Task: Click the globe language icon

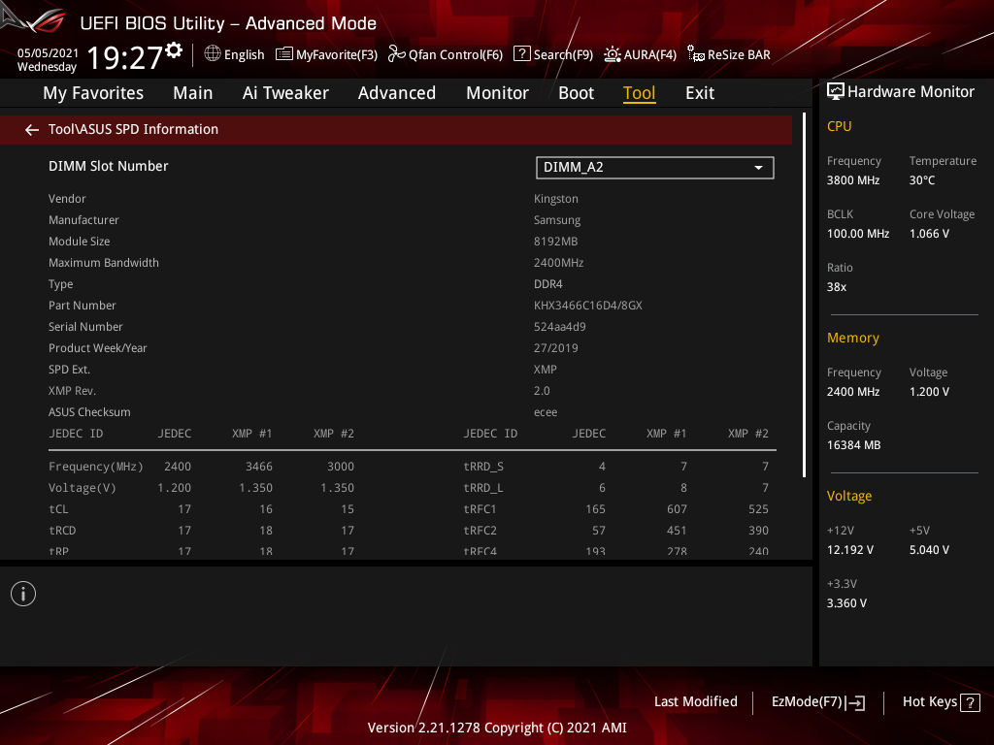Action: [x=213, y=54]
